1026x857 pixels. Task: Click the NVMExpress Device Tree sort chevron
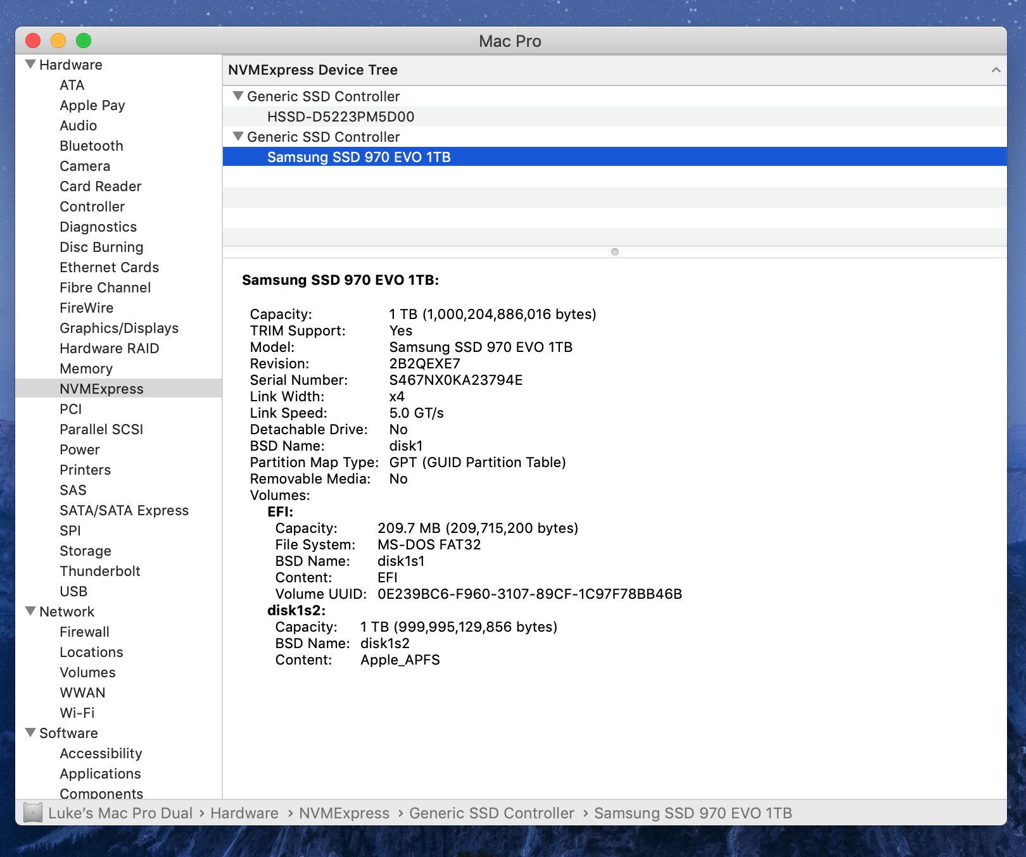tap(996, 70)
